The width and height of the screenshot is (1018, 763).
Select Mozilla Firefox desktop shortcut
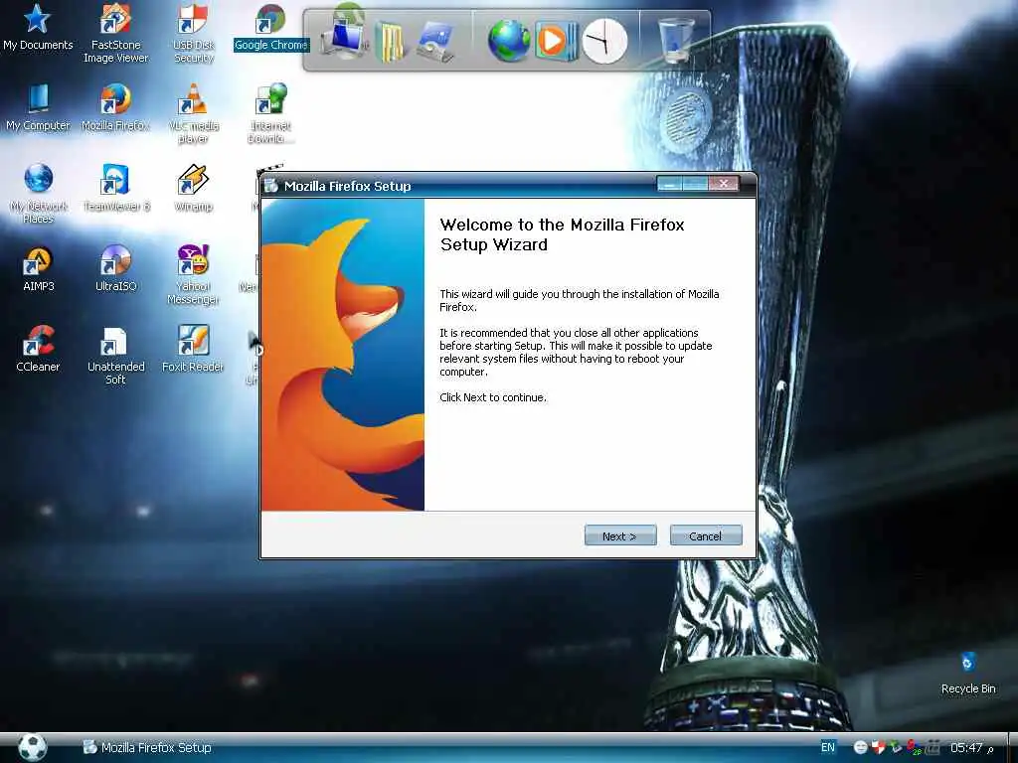[115, 107]
